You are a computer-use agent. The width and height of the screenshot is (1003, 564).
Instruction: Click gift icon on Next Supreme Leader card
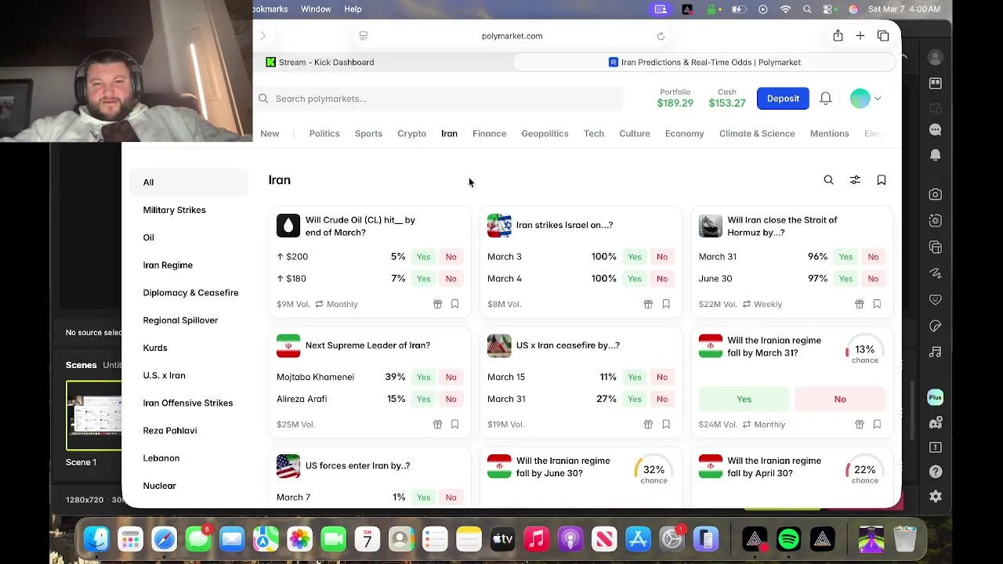(x=437, y=425)
